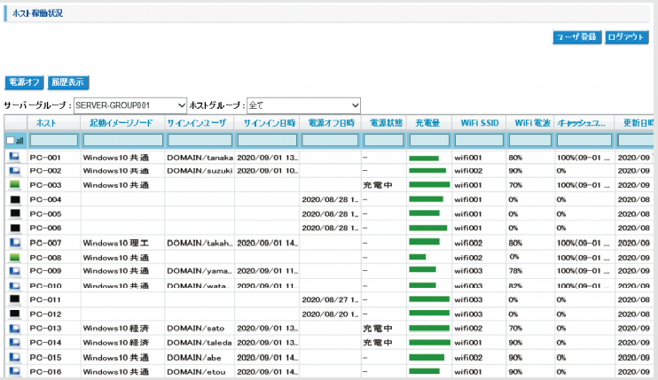Viewport: 658px width, 380px height.
Task: Click the black PC-012 powered-off icon
Action: point(15,314)
